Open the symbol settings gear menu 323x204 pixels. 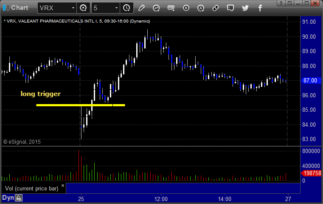83,8
